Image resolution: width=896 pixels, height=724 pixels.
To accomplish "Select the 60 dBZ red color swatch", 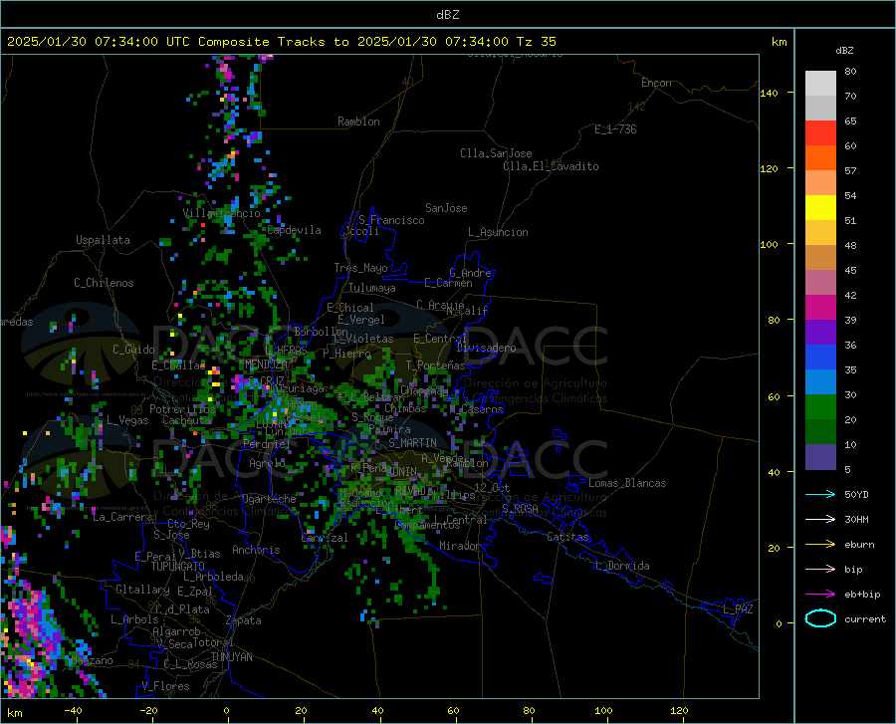I will pos(820,133).
